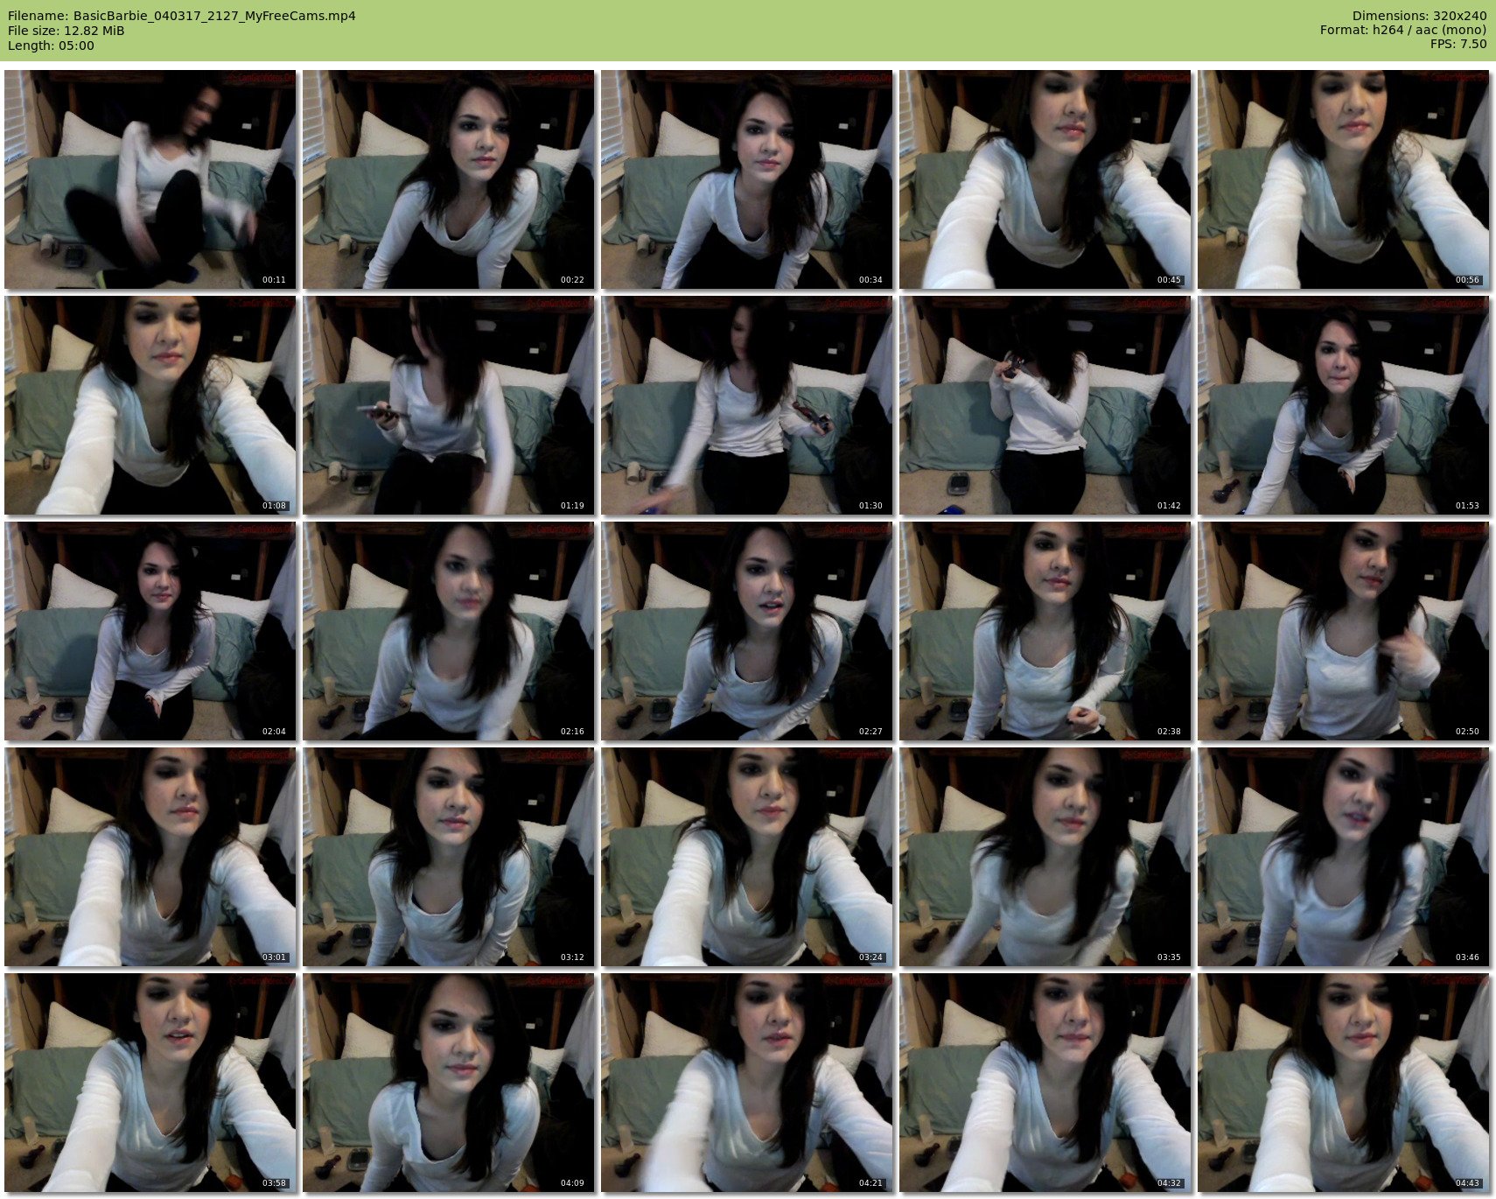This screenshot has width=1496, height=1199.
Task: Select the frame stamped 01:08
Action: point(150,405)
